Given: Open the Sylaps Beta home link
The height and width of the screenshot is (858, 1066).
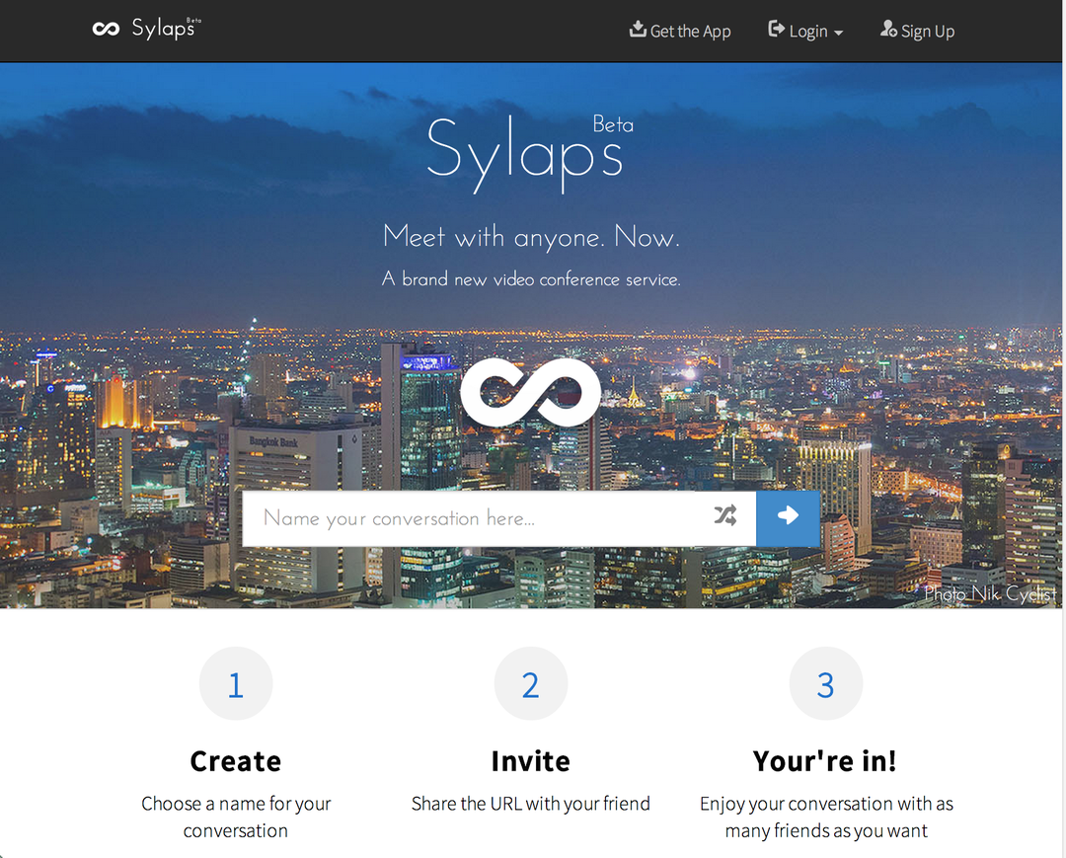Looking at the screenshot, I should click(x=147, y=29).
